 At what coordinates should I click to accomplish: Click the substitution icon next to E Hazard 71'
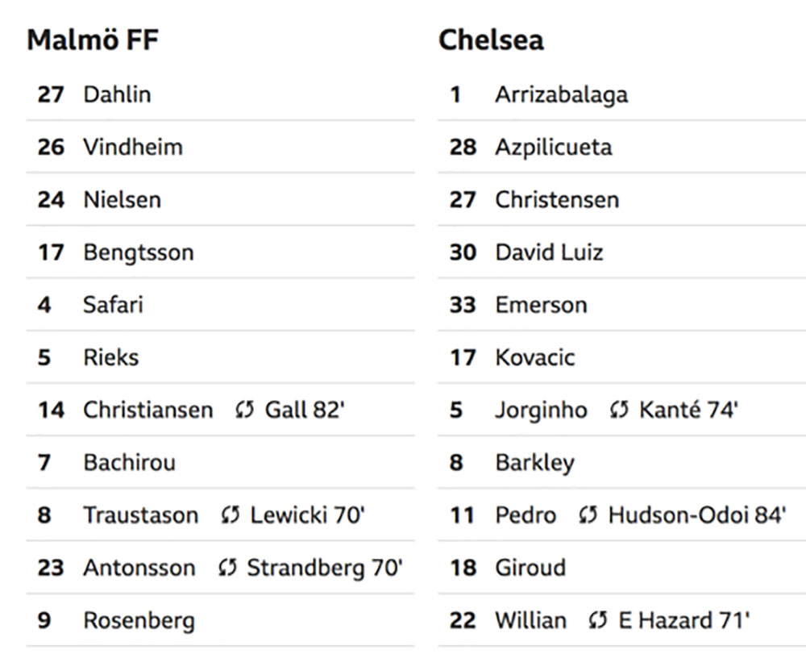point(598,621)
